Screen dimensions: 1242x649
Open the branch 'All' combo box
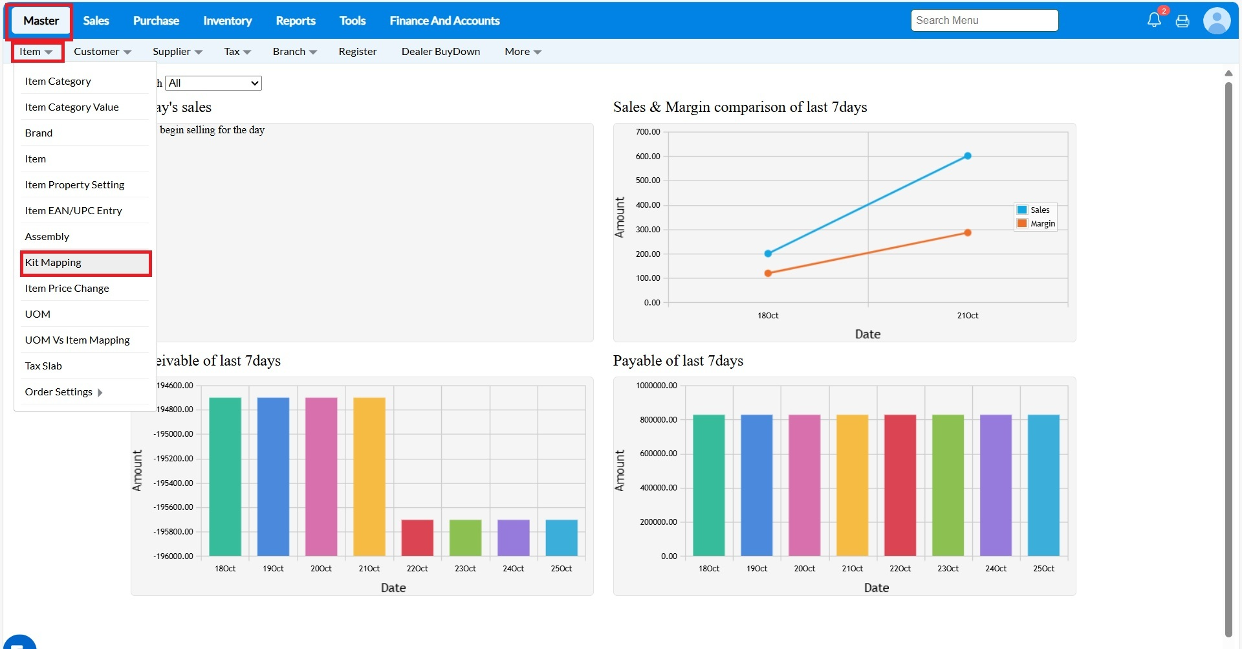point(213,83)
